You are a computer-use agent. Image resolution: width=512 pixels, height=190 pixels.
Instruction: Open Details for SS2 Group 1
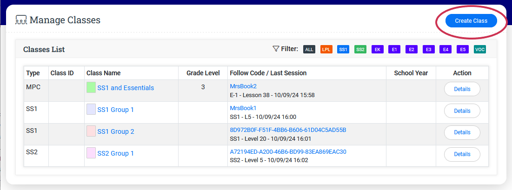click(462, 154)
